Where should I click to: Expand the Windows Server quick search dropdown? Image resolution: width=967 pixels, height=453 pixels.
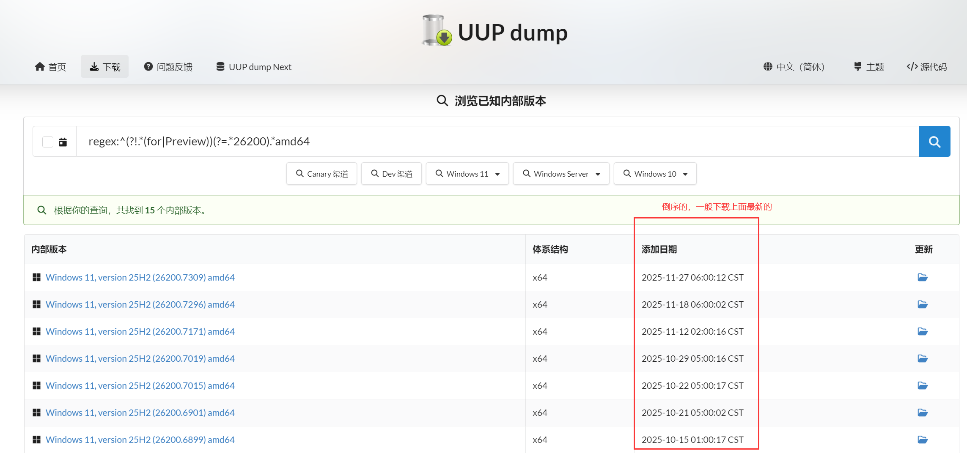point(561,174)
